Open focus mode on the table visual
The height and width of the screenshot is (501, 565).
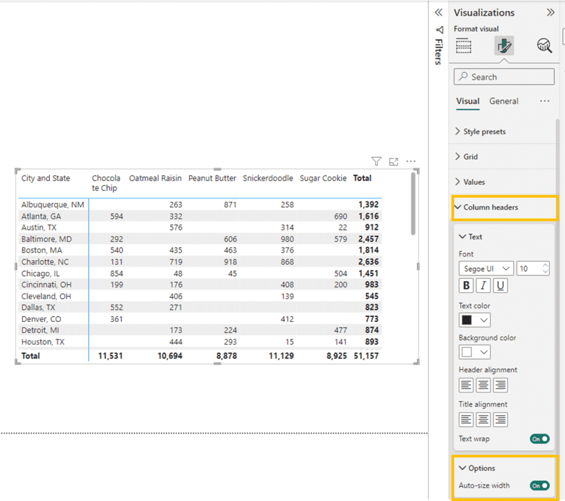tap(393, 161)
